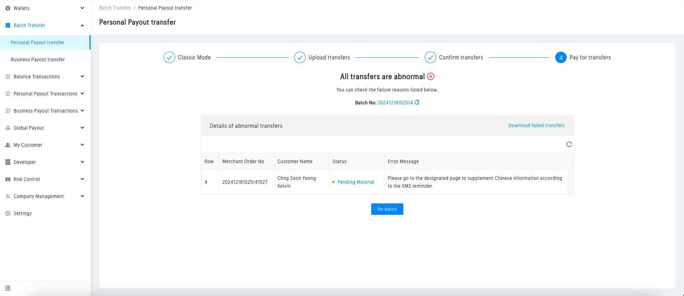684x296 pixels.
Task: Click the red error icon beside the heading
Action: (x=431, y=77)
